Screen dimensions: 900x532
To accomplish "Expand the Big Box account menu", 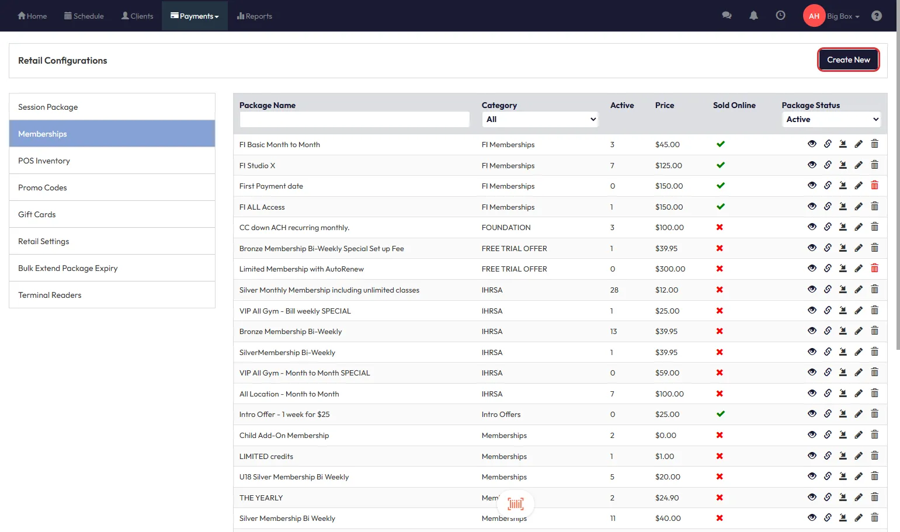I will [x=843, y=16].
